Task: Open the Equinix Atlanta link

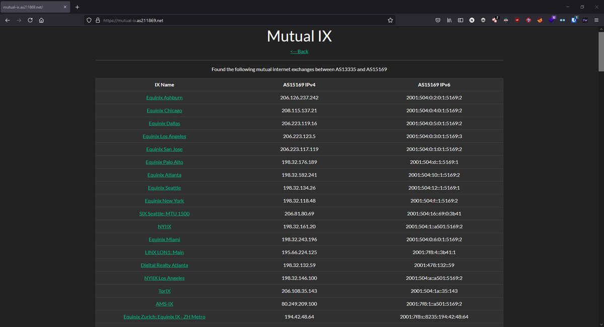Action: pyautogui.click(x=164, y=175)
